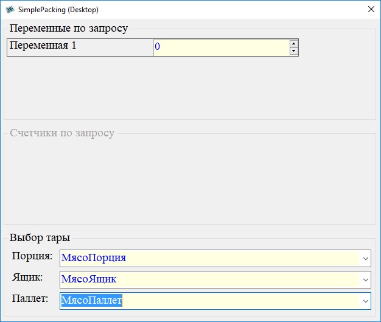The image size is (381, 322).
Task: Click the Паллет label
Action: click(30, 299)
